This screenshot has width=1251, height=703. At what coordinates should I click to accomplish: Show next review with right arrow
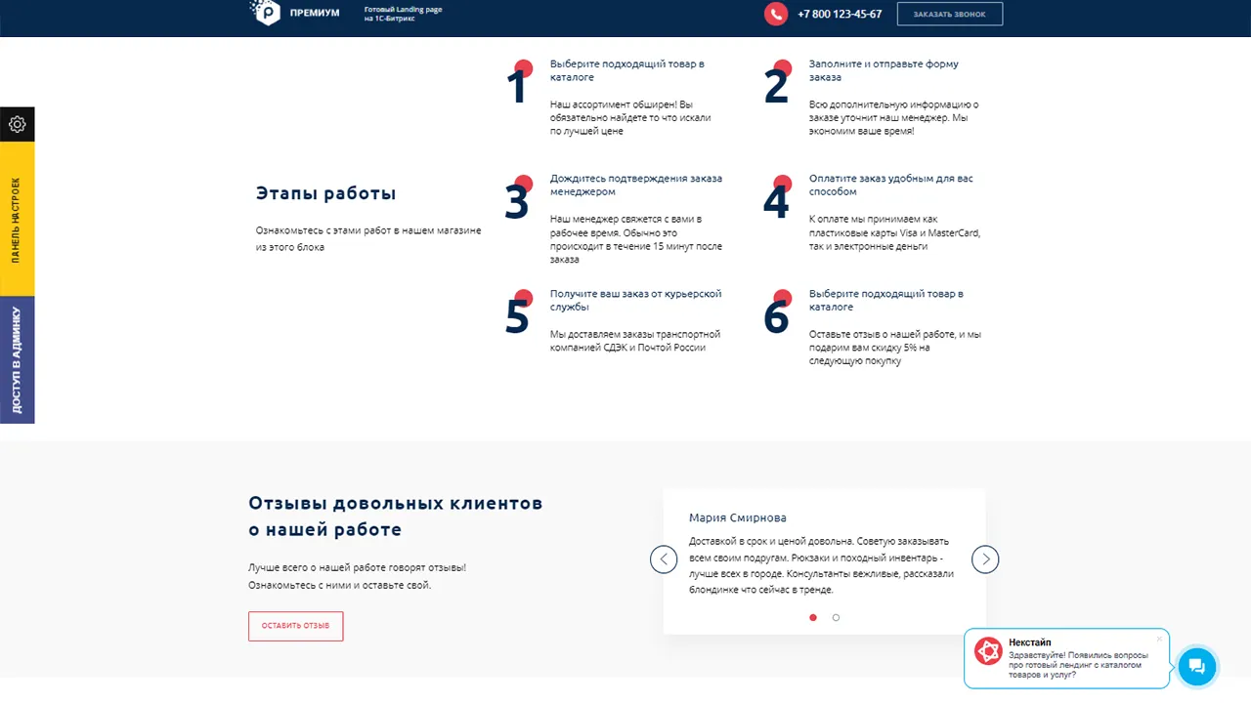pos(985,559)
